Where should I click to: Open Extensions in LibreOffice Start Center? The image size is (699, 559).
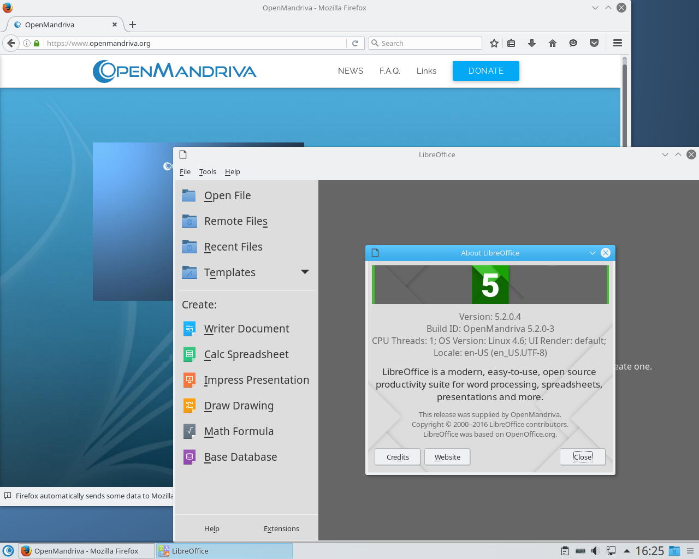(281, 528)
